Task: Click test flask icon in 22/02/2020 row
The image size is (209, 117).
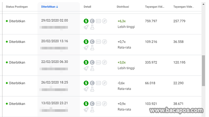Action: [92, 69]
